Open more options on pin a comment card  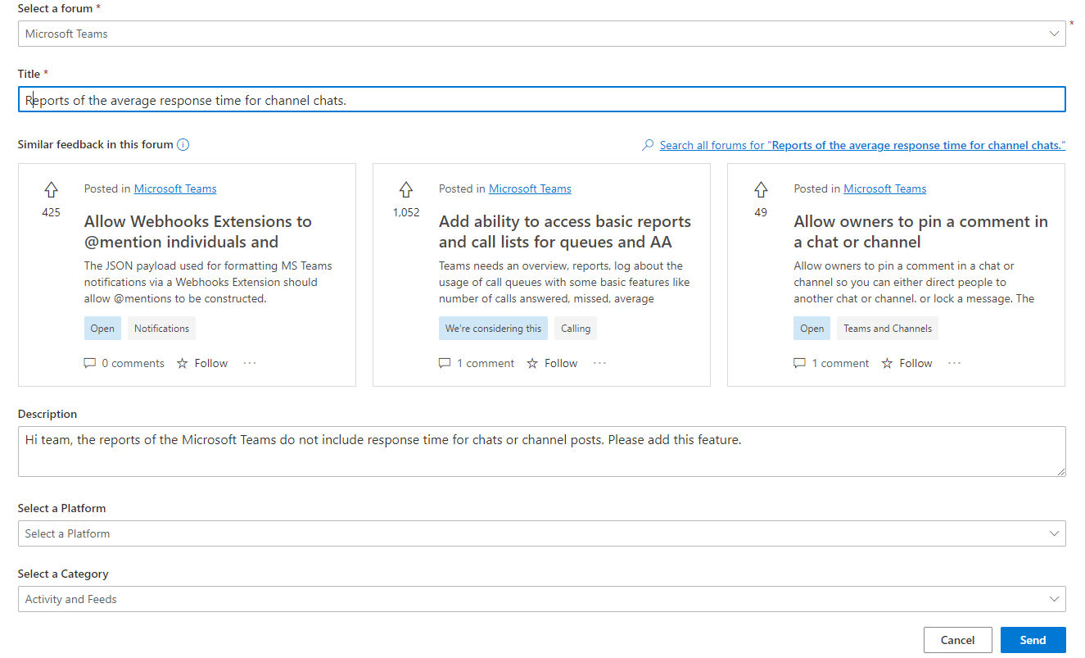[955, 363]
